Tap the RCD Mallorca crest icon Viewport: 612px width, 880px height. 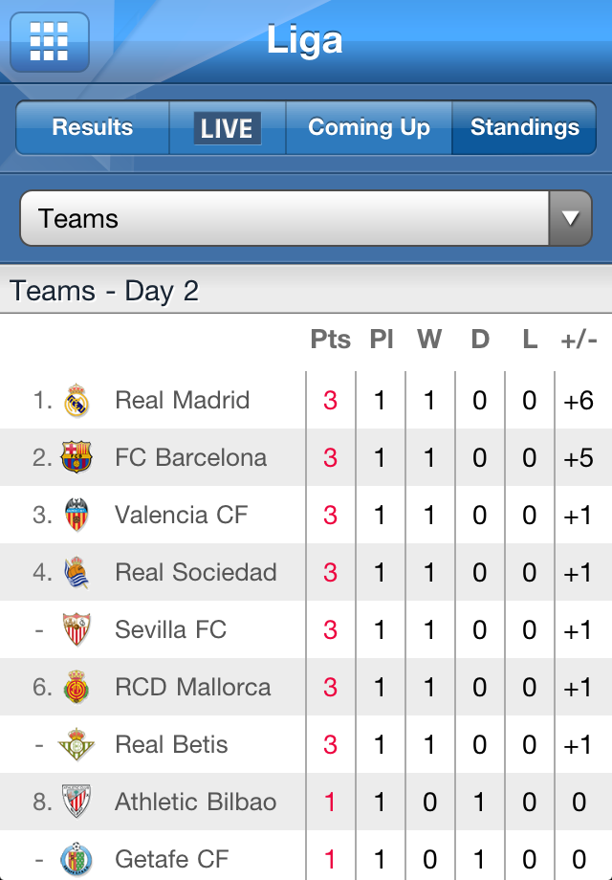(76, 687)
